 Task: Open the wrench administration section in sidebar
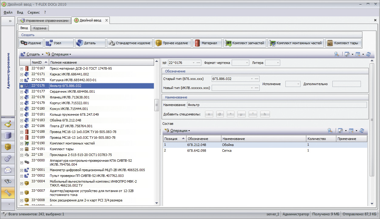tap(8, 193)
